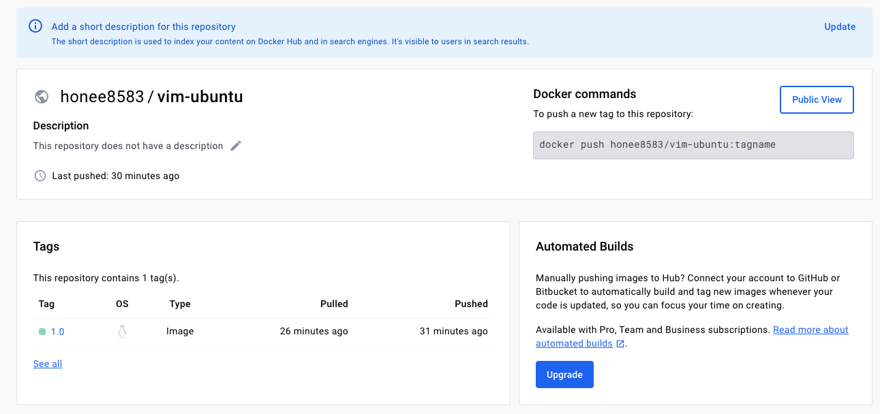Click the Update link in the banner
The image size is (880, 414).
(x=840, y=27)
